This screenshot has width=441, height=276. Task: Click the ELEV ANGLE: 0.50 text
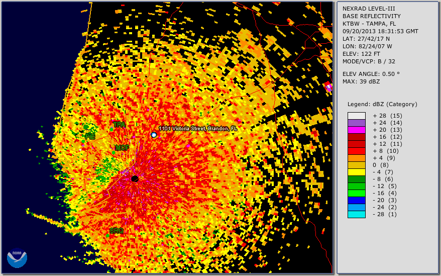(x=371, y=74)
